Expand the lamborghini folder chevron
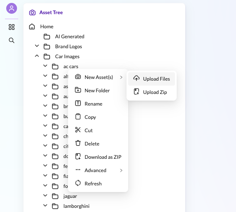The image size is (236, 212). 45,205
